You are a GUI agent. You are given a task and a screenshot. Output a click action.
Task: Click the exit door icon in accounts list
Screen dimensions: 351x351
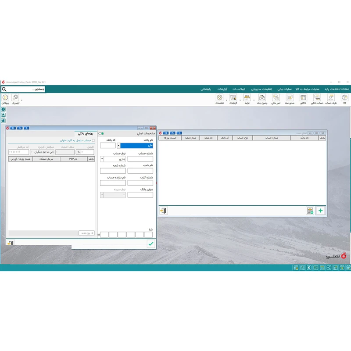click(x=163, y=211)
